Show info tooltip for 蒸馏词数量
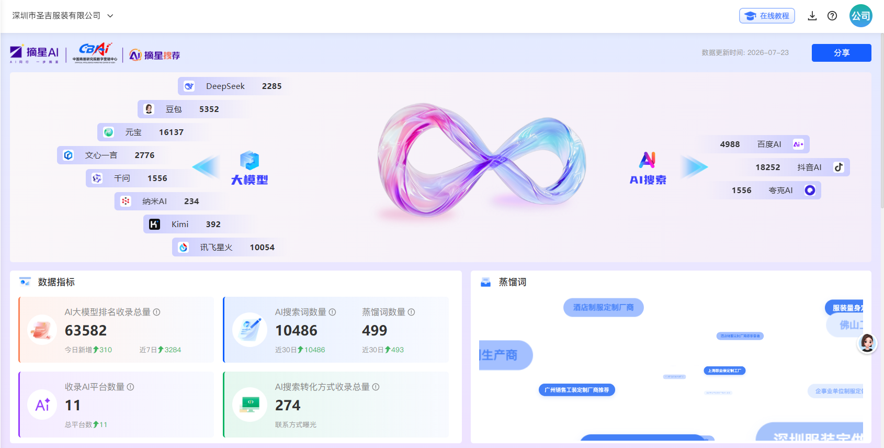Image resolution: width=884 pixels, height=448 pixels. click(x=411, y=312)
